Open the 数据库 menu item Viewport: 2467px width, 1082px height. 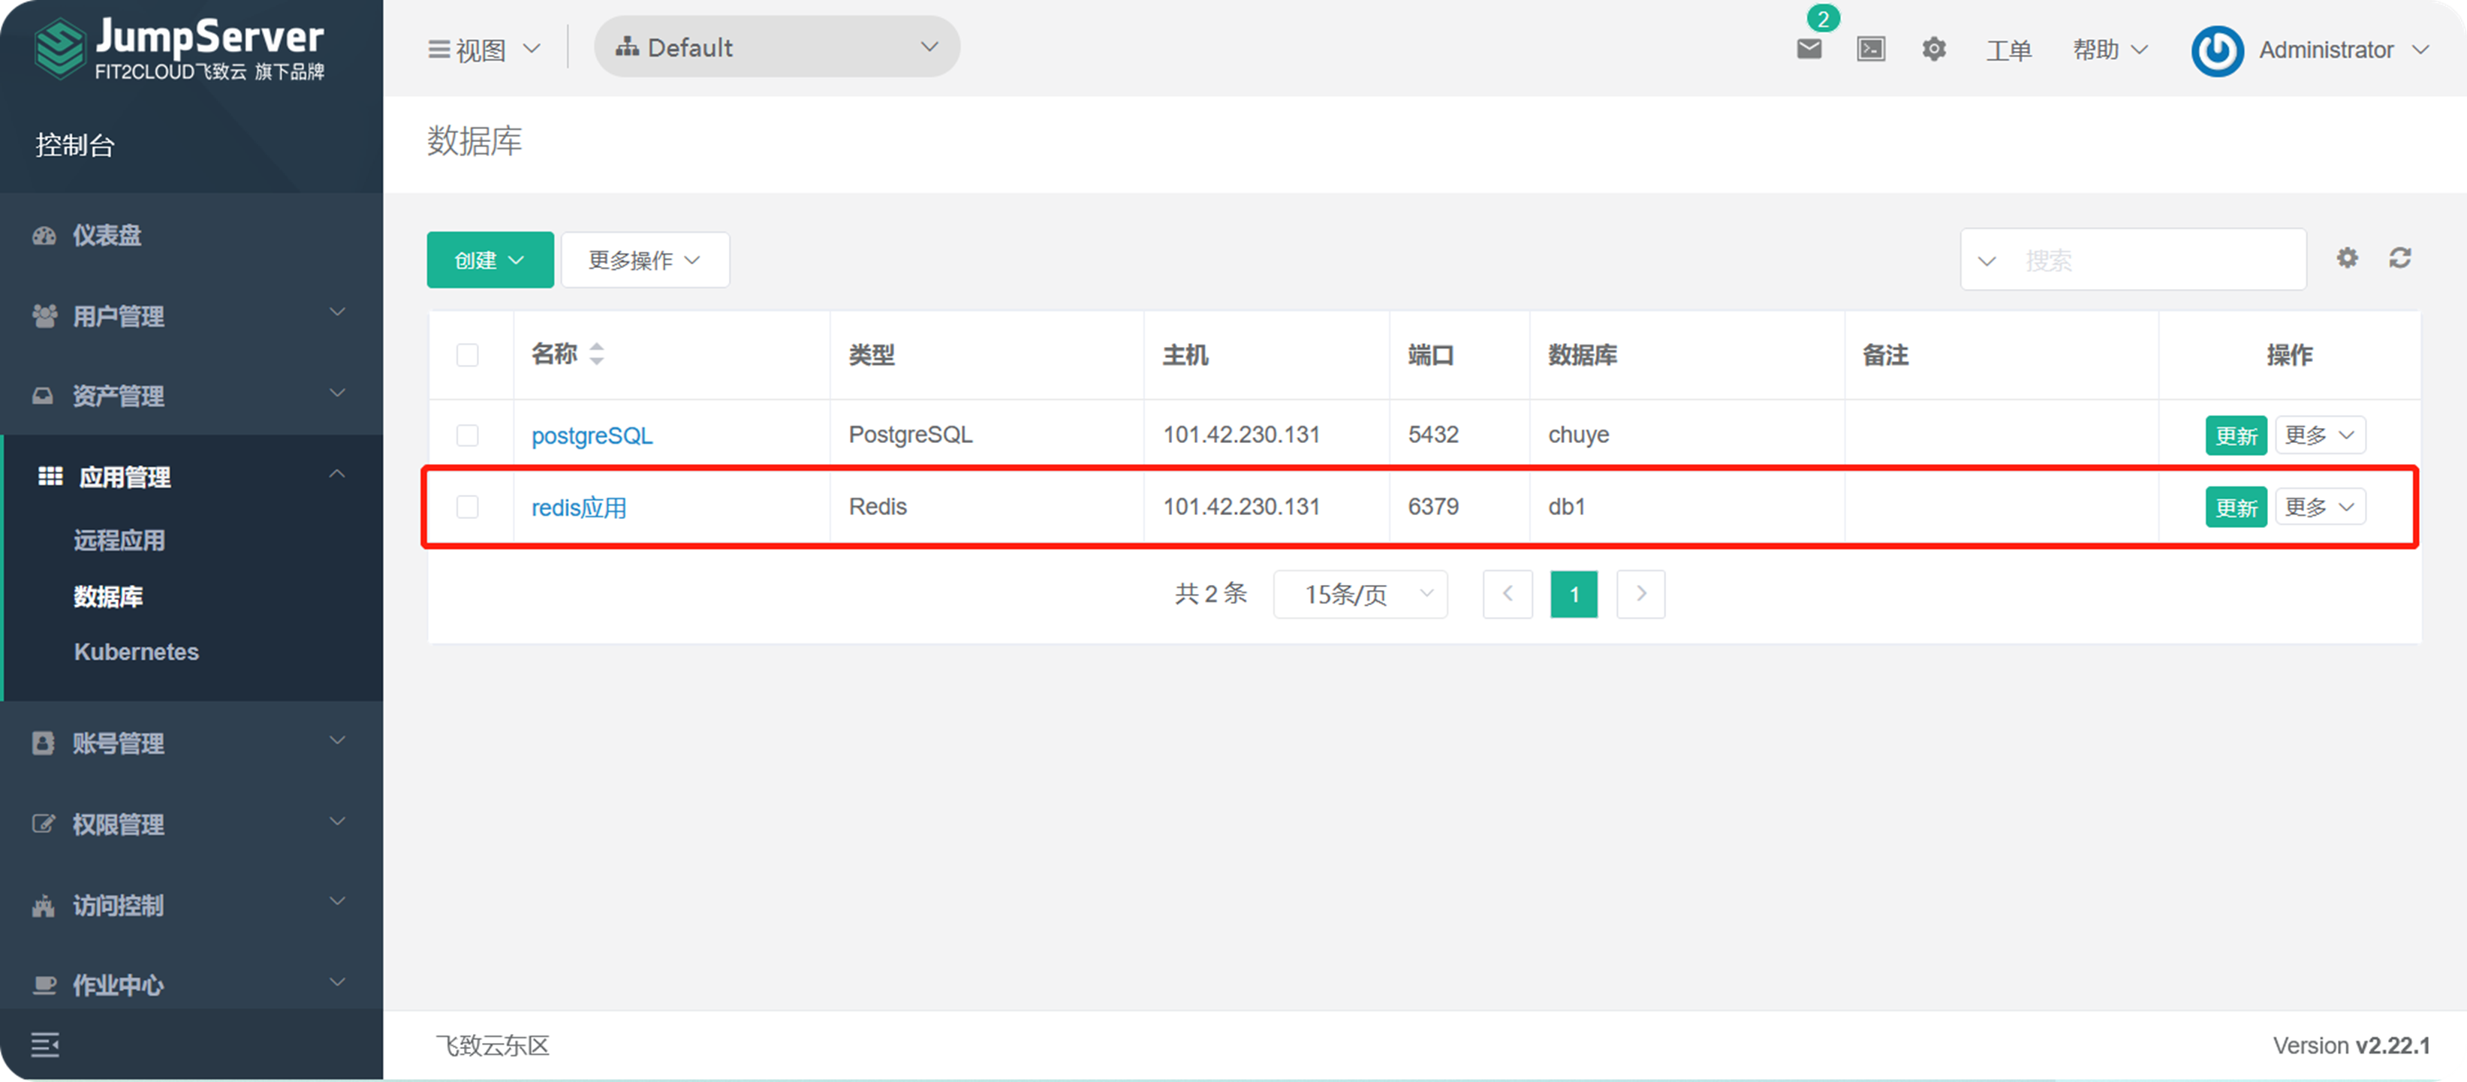tap(108, 596)
